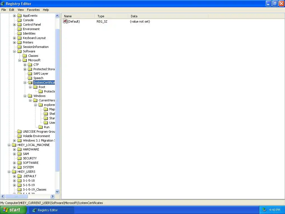The image size is (285, 214).
Task: Select the SessionInformation folder icon
Action: click(19, 47)
